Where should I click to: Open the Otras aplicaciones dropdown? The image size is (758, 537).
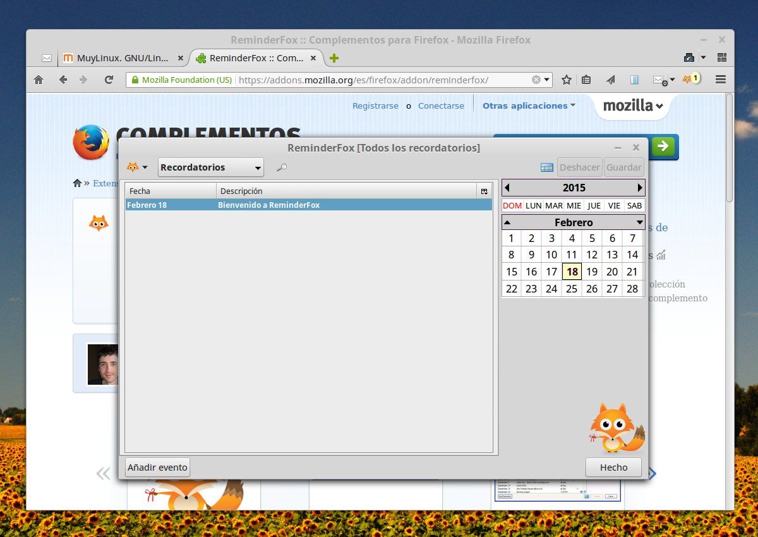pos(529,106)
